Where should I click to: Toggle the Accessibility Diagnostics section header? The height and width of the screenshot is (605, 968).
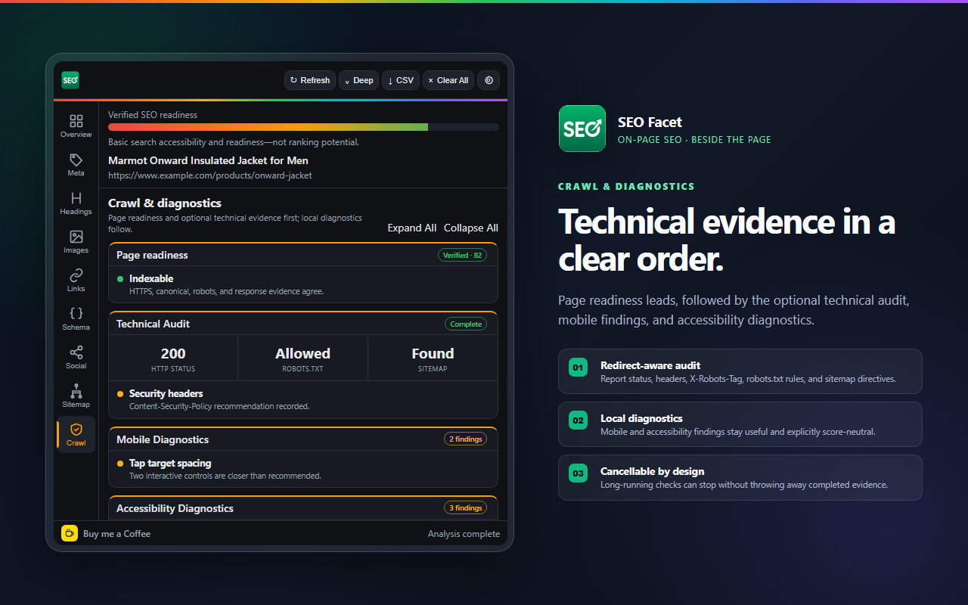[303, 508]
